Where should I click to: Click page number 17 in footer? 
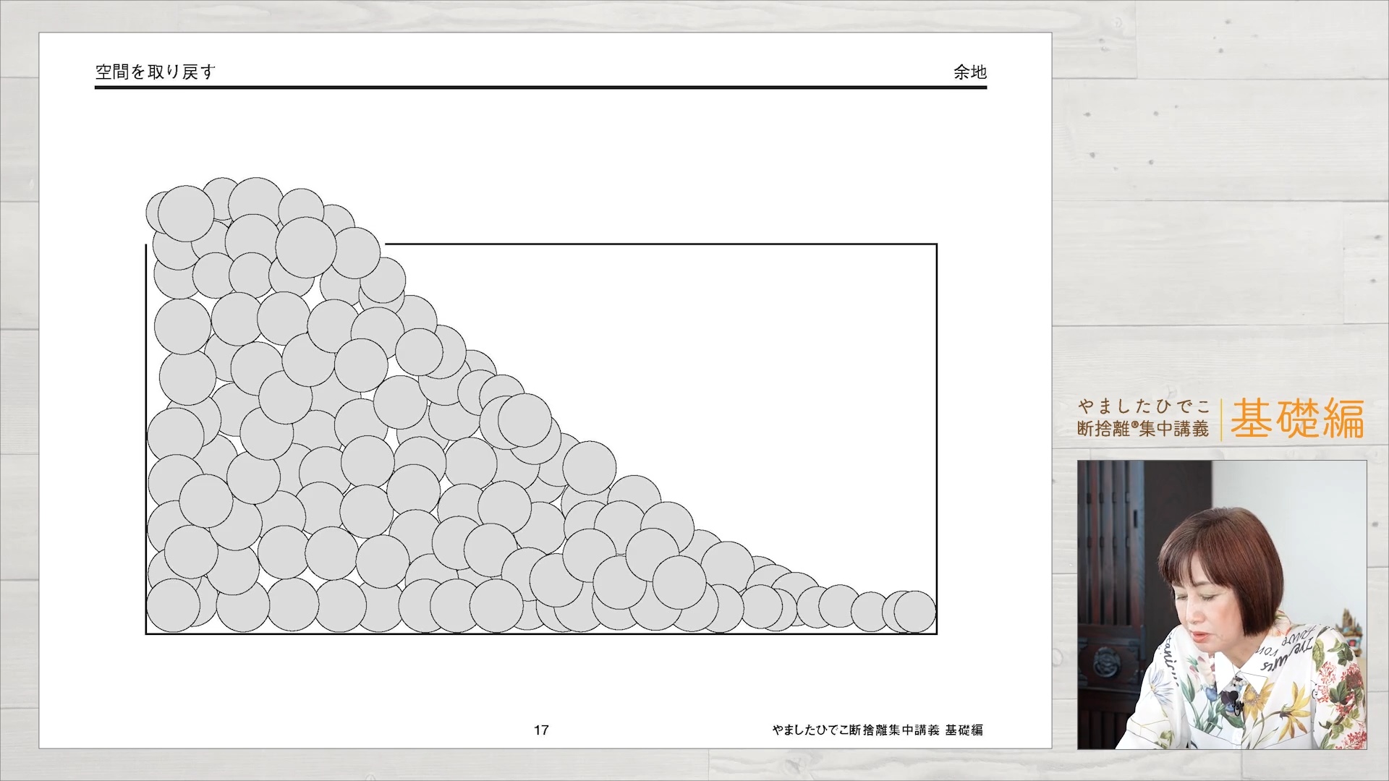pos(541,730)
